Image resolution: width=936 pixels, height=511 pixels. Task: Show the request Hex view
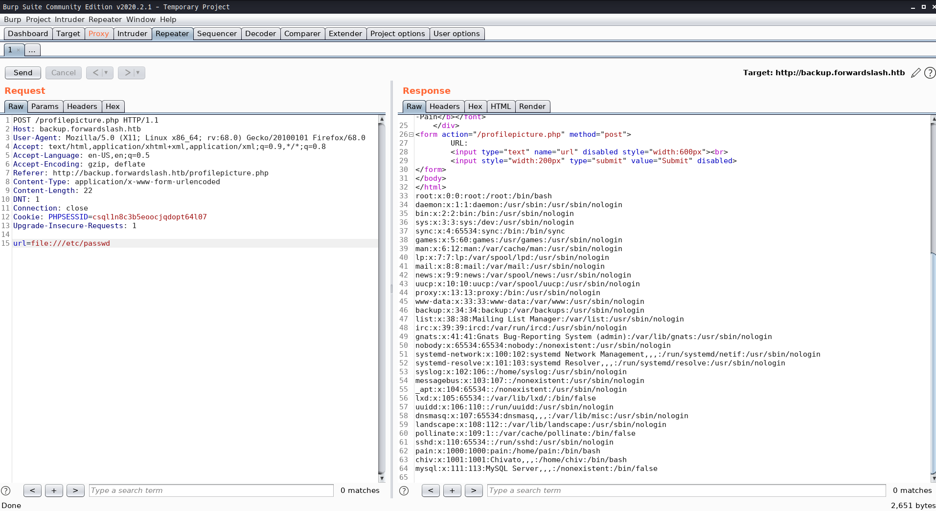pyautogui.click(x=113, y=106)
